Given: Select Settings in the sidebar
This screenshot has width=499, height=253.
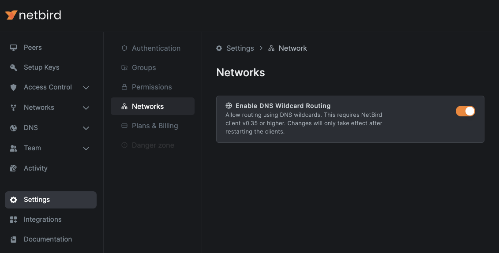Looking at the screenshot, I should (51, 200).
